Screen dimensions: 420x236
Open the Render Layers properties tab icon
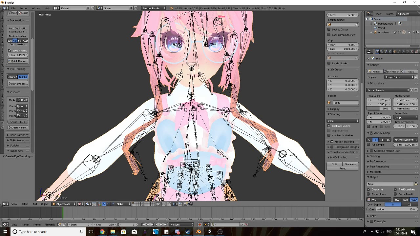pyautogui.click(x=382, y=51)
